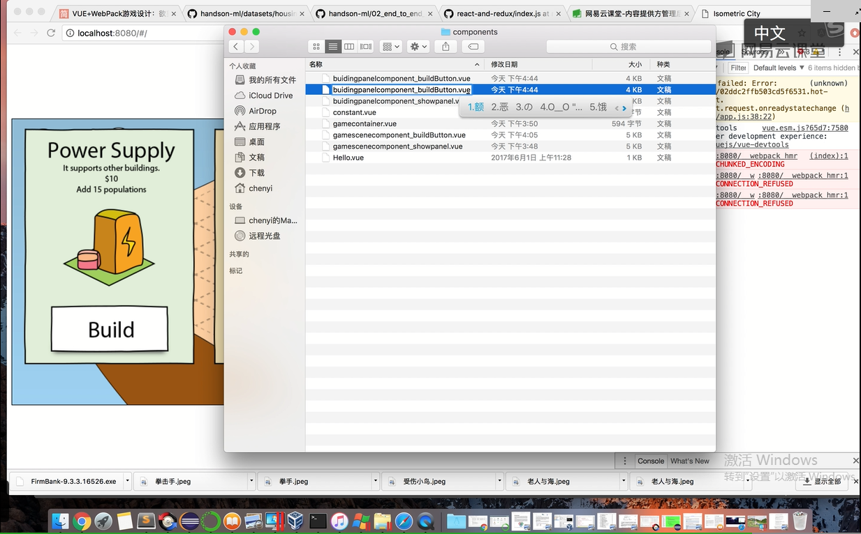Screen dimensions: 861x534
Task: Open the Finder action gear menu
Action: pos(418,47)
